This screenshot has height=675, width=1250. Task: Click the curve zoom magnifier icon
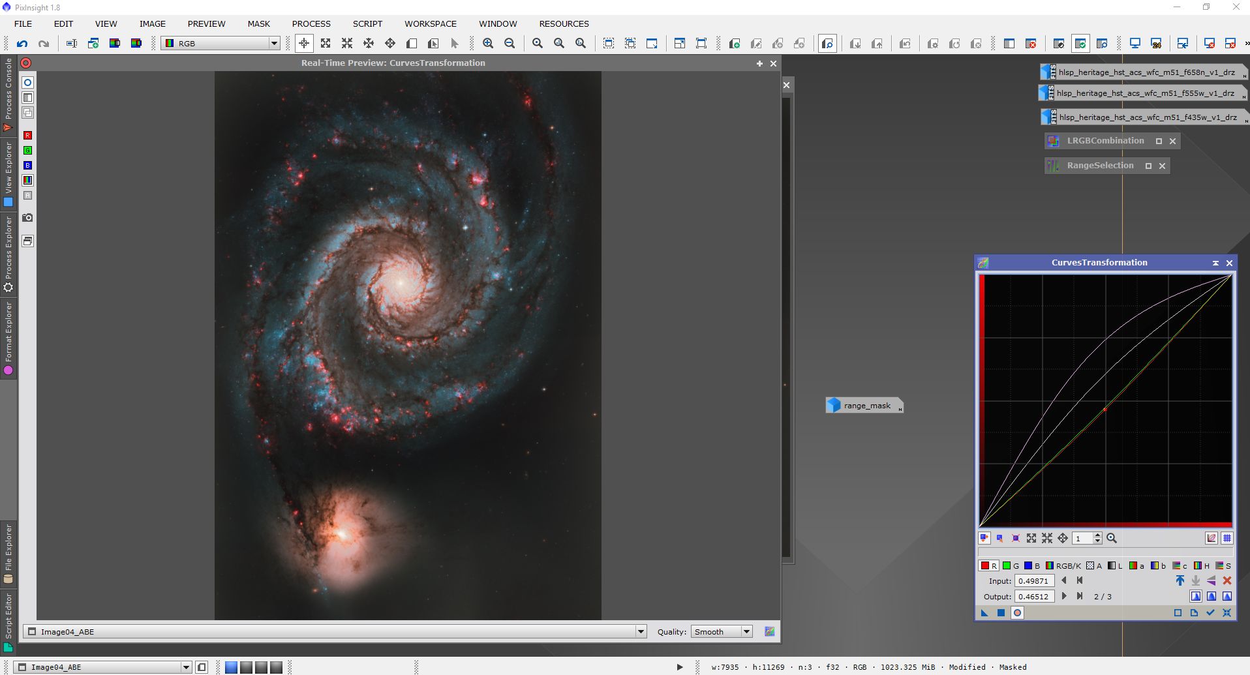[x=1112, y=538]
